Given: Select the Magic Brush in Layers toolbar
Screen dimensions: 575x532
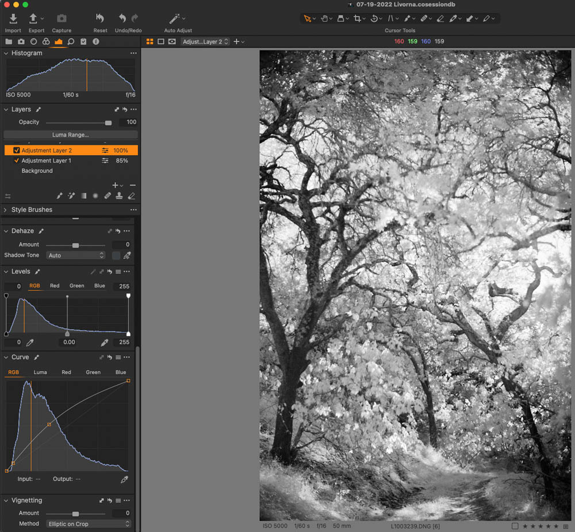Looking at the screenshot, I should pyautogui.click(x=71, y=196).
